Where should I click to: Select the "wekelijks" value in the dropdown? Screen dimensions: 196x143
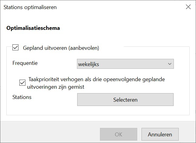(88, 64)
